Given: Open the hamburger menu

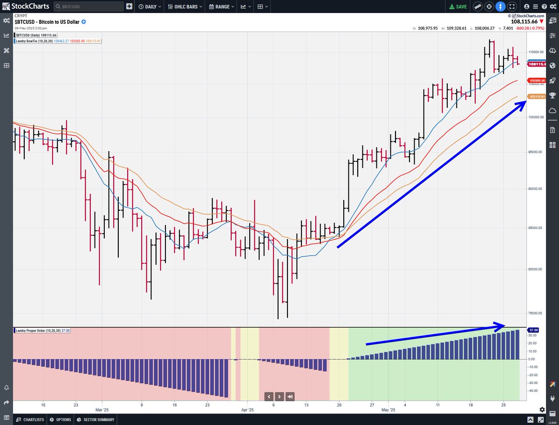Looking at the screenshot, I should tap(535, 7).
